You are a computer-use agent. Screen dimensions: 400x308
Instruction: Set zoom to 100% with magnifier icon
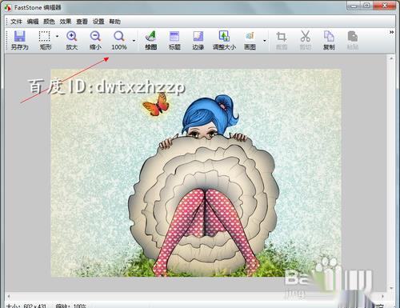coord(119,40)
